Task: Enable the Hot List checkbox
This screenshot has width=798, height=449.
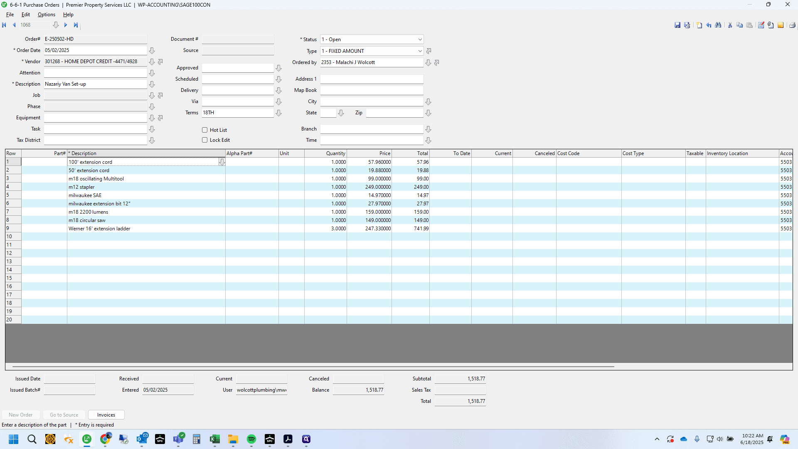Action: [204, 130]
